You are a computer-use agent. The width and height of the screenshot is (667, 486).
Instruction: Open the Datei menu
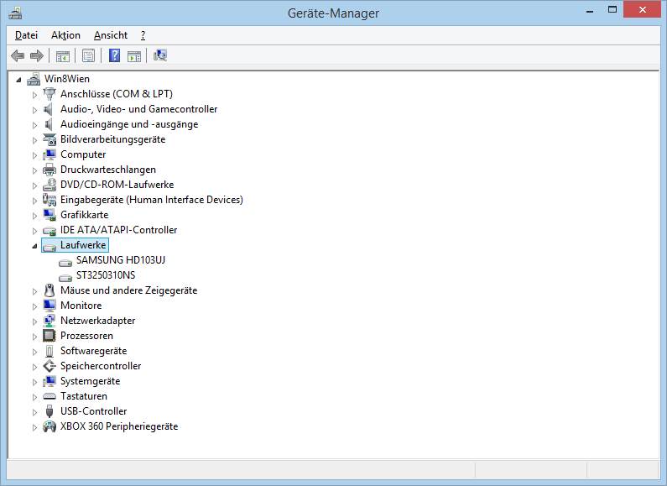point(26,35)
